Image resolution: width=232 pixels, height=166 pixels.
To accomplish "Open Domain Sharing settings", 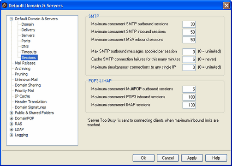I will point(28,85).
